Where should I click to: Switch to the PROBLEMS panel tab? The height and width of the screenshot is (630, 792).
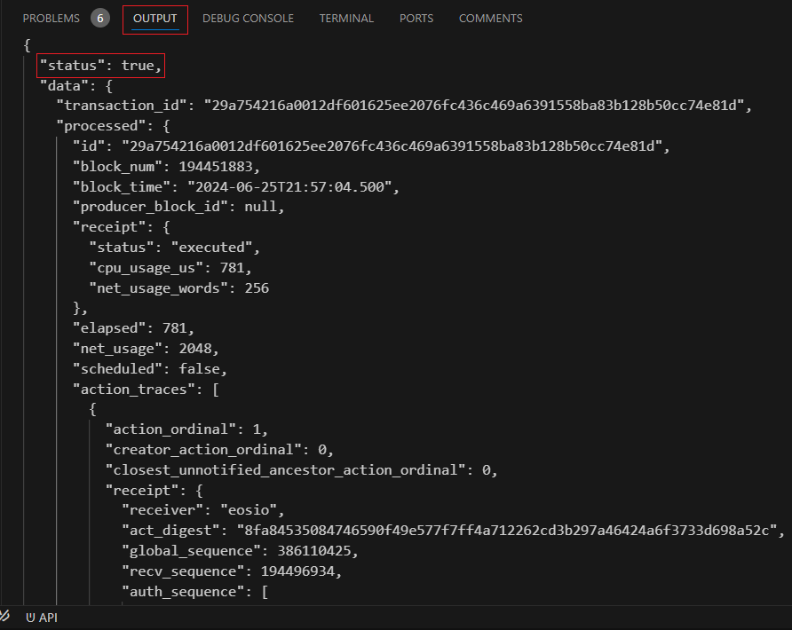click(51, 19)
